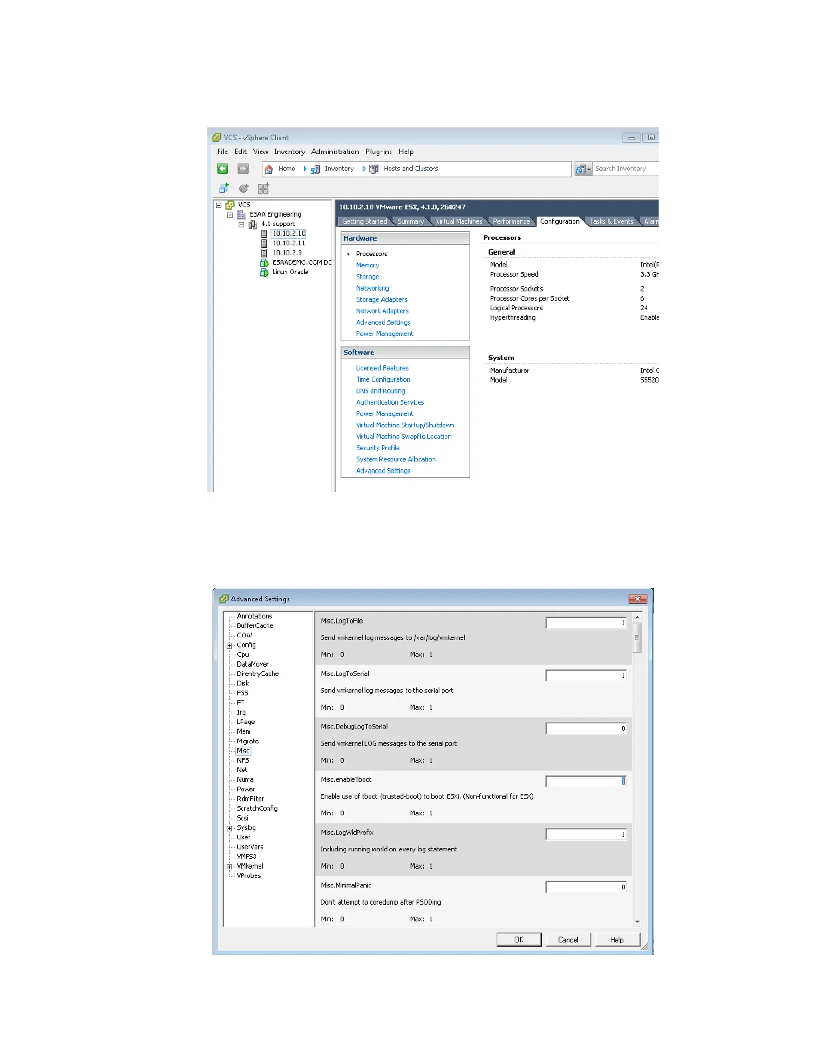Switch to the Tasks & Events tab
Viewport: 816px width, 1056px height.
click(611, 221)
